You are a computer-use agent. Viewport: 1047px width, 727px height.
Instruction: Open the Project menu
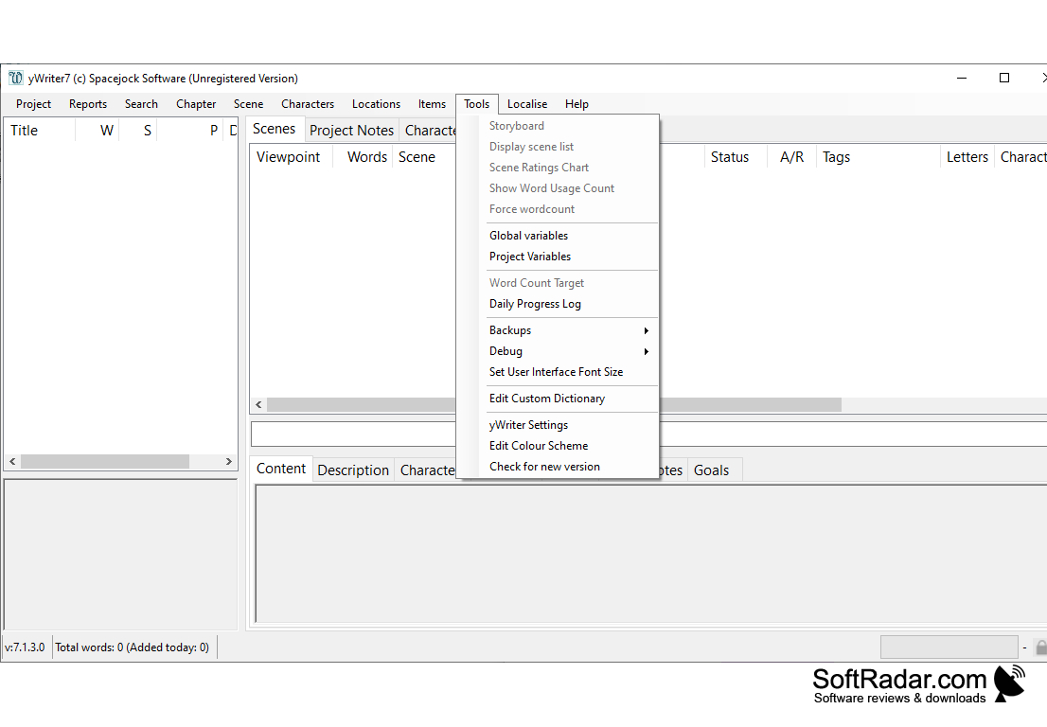click(x=33, y=104)
